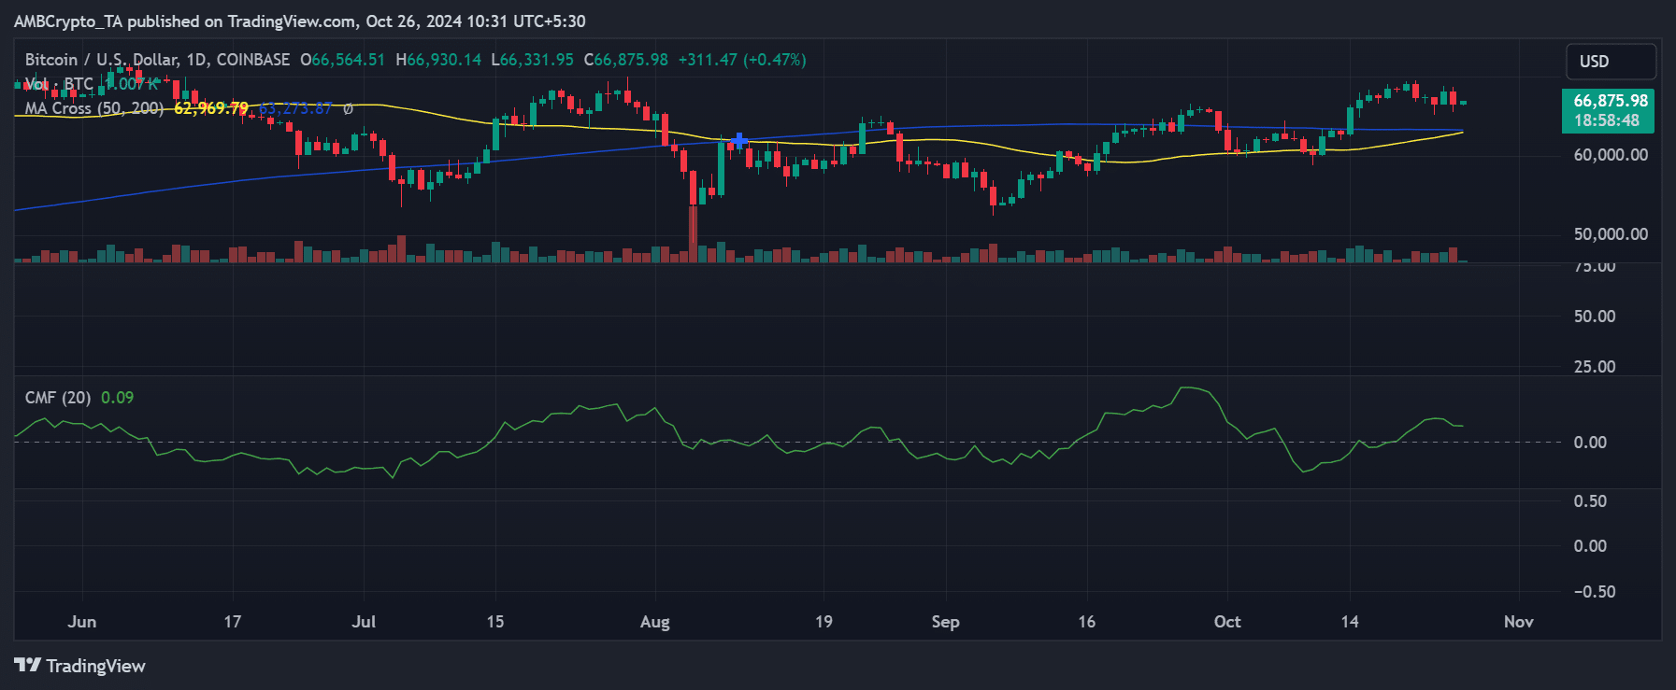Click the 0.50 axis label

click(1590, 501)
